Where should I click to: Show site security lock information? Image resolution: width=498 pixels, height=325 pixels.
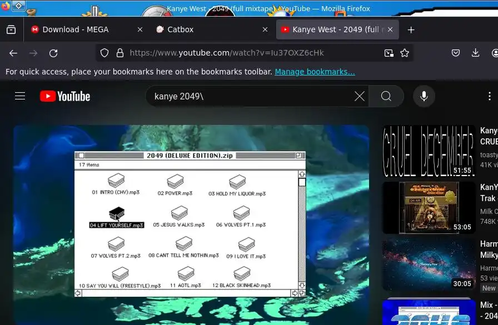coord(119,53)
